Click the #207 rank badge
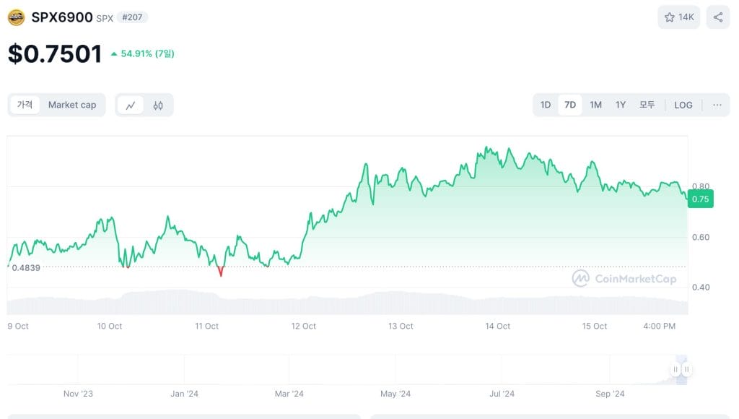The height and width of the screenshot is (419, 739). pos(132,17)
